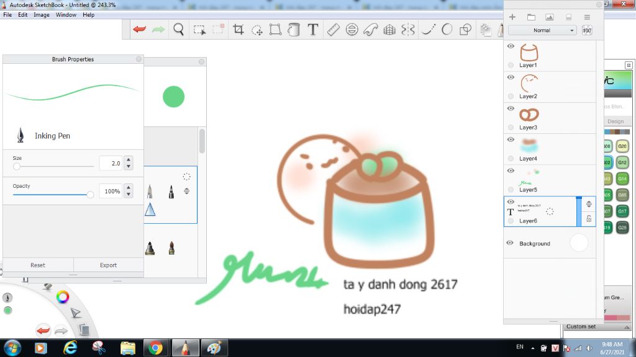Open the Windows Start button
The image size is (636, 357).
[12, 348]
